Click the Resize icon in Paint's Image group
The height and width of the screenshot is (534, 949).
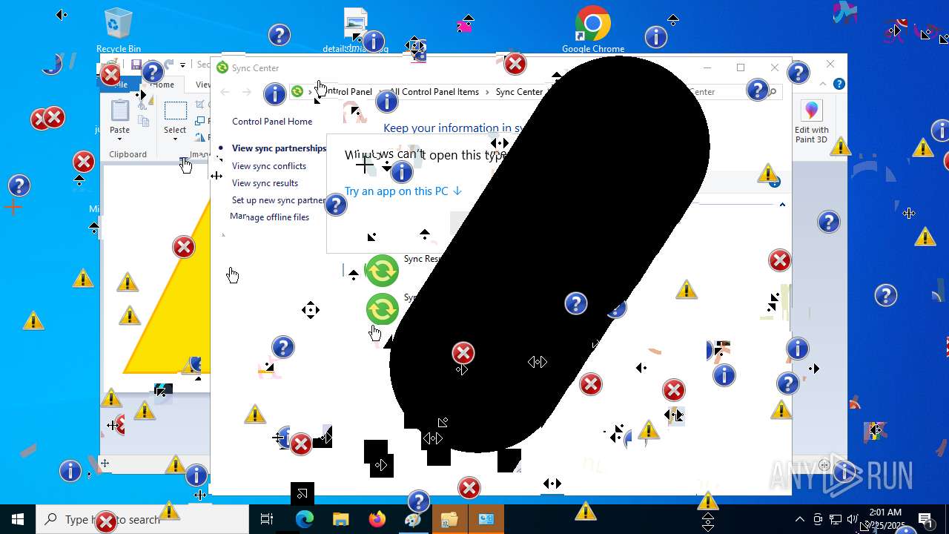coord(200,121)
